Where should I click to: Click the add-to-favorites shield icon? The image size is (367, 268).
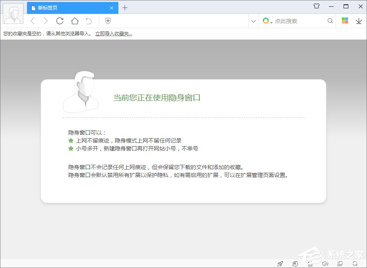tap(107, 21)
